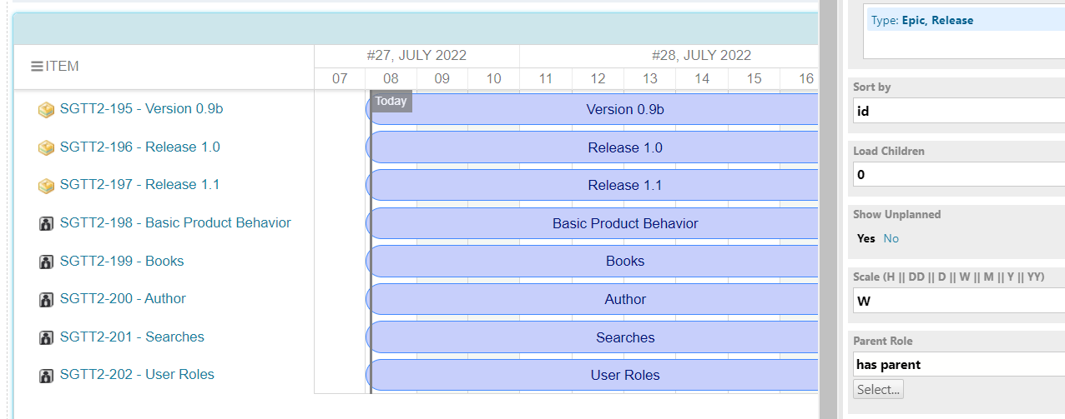Viewport: 1065px width, 419px height.
Task: Click release package icon for SGTT2-197
Action: coord(47,186)
